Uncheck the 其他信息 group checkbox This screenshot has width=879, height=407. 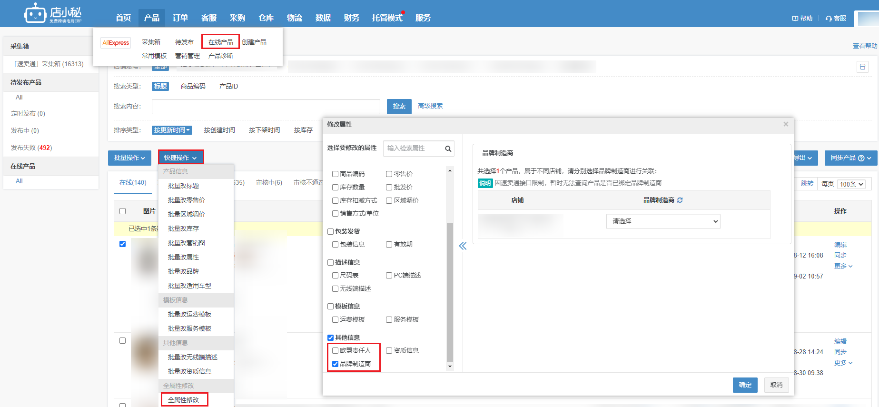coord(330,338)
